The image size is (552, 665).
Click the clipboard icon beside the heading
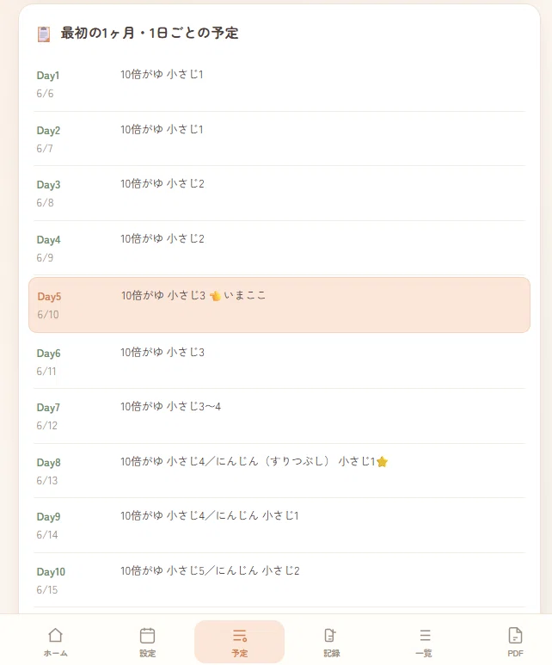coord(44,34)
